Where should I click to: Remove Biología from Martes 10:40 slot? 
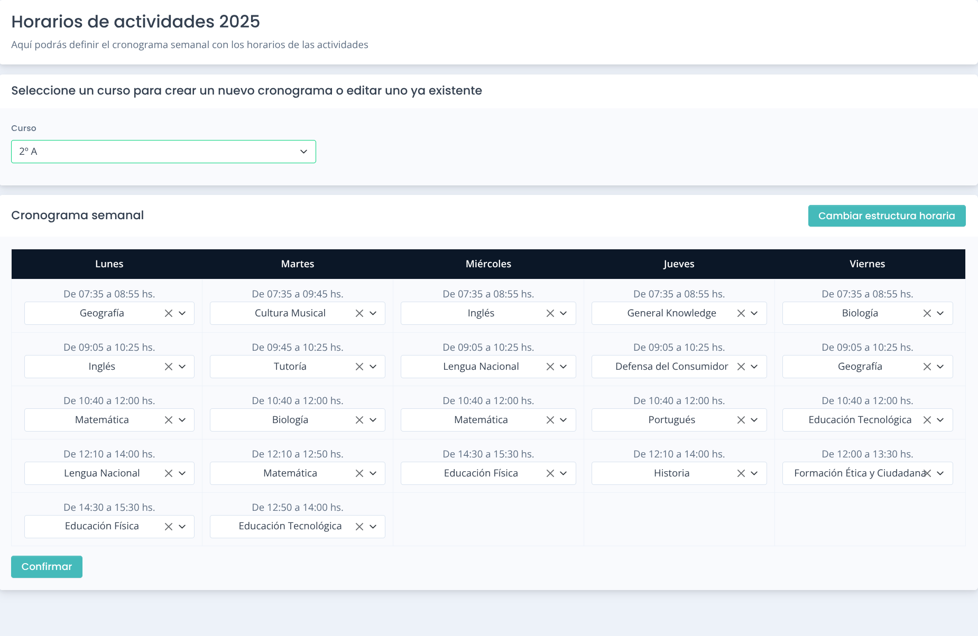click(x=359, y=419)
